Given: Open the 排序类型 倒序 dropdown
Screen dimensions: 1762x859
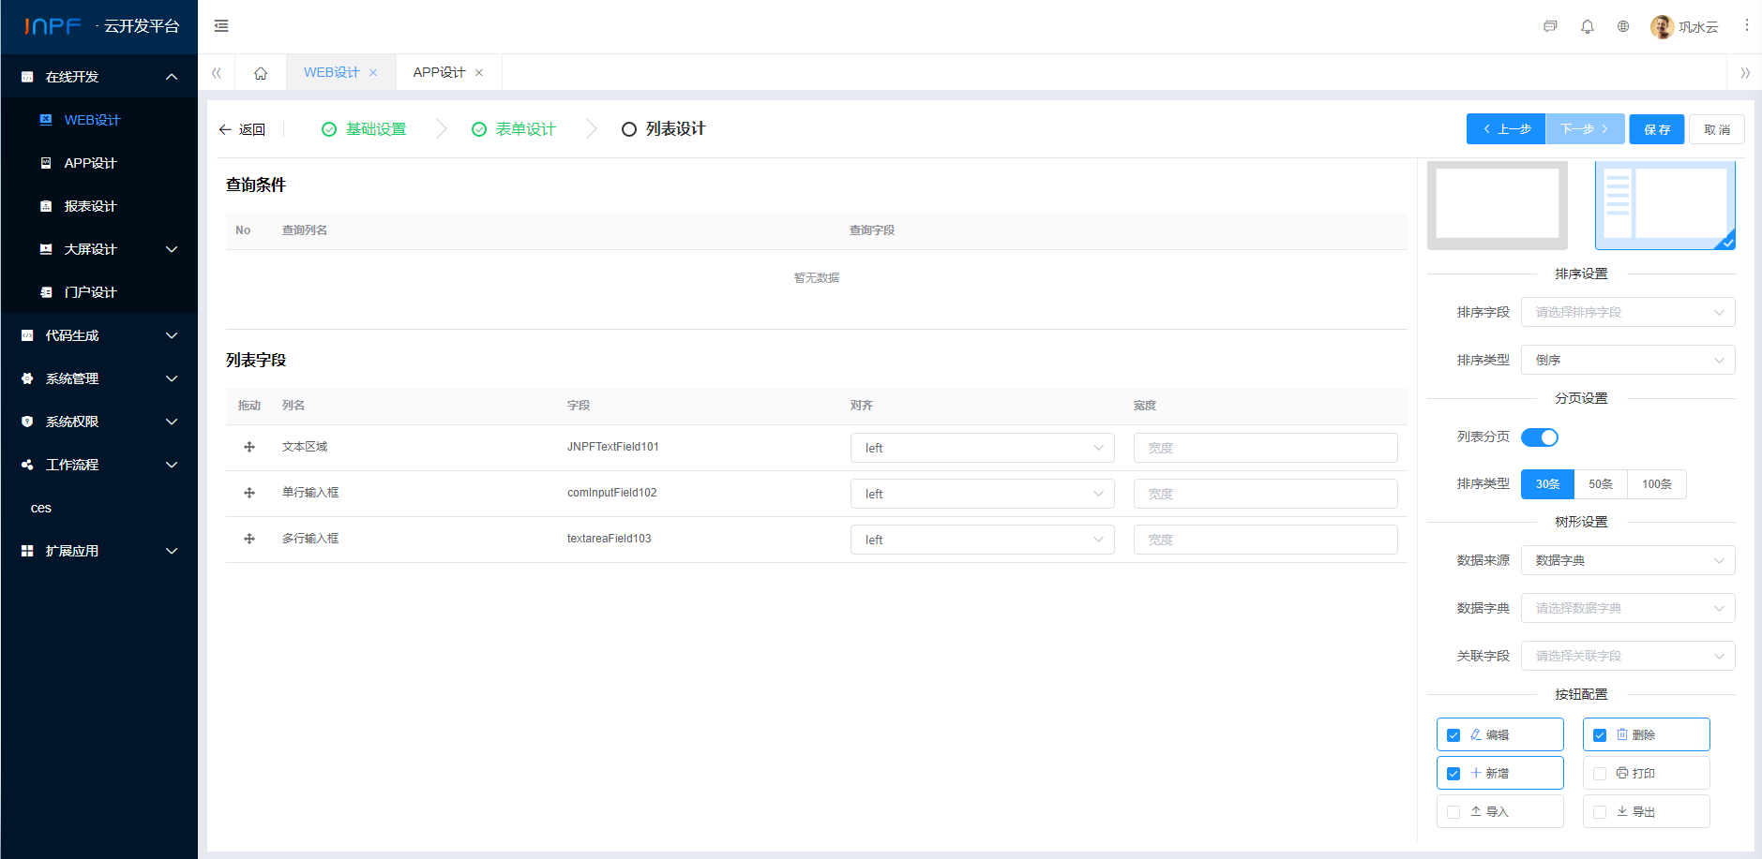Looking at the screenshot, I should pos(1628,360).
